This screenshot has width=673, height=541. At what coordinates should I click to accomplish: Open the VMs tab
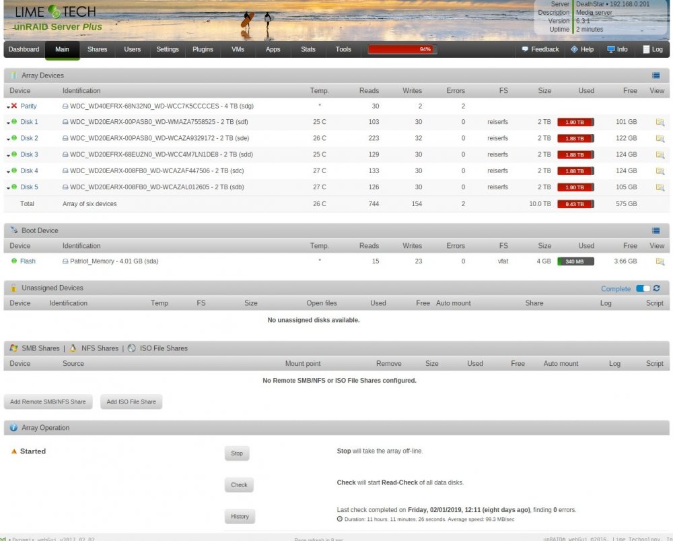click(238, 49)
